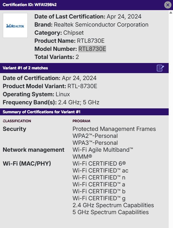Click the Realtek logo thumbnail

click(15, 25)
